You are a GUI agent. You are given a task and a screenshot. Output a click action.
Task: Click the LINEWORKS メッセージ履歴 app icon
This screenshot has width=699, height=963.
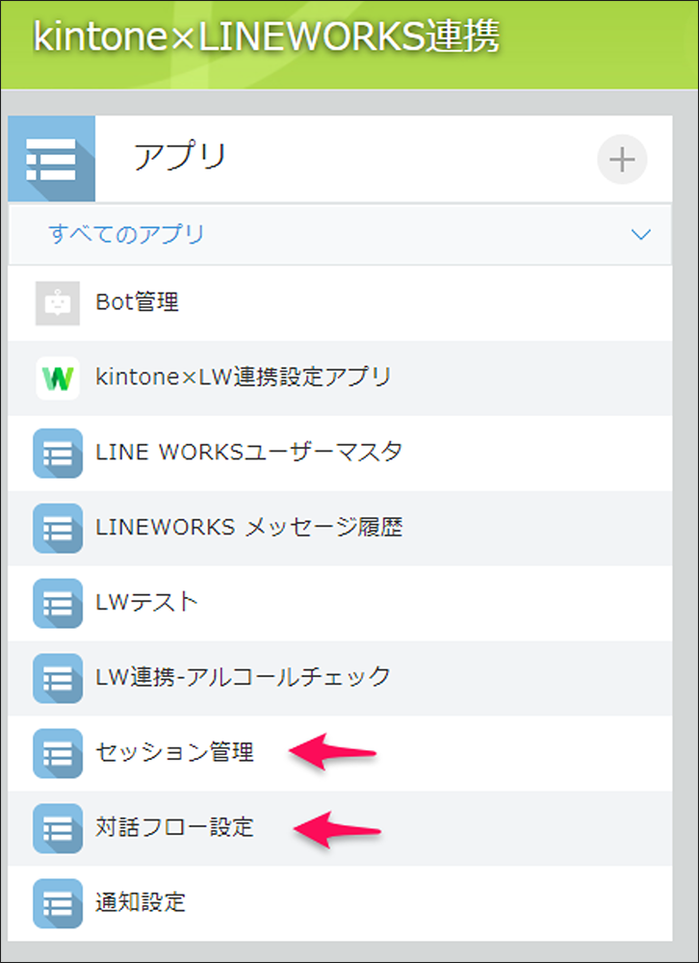pyautogui.click(x=58, y=528)
